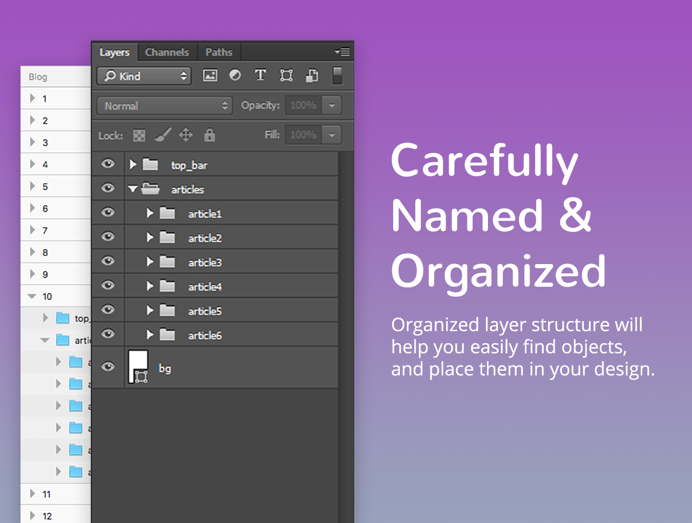The width and height of the screenshot is (692, 523).
Task: Click lock position move icon
Action: [186, 135]
